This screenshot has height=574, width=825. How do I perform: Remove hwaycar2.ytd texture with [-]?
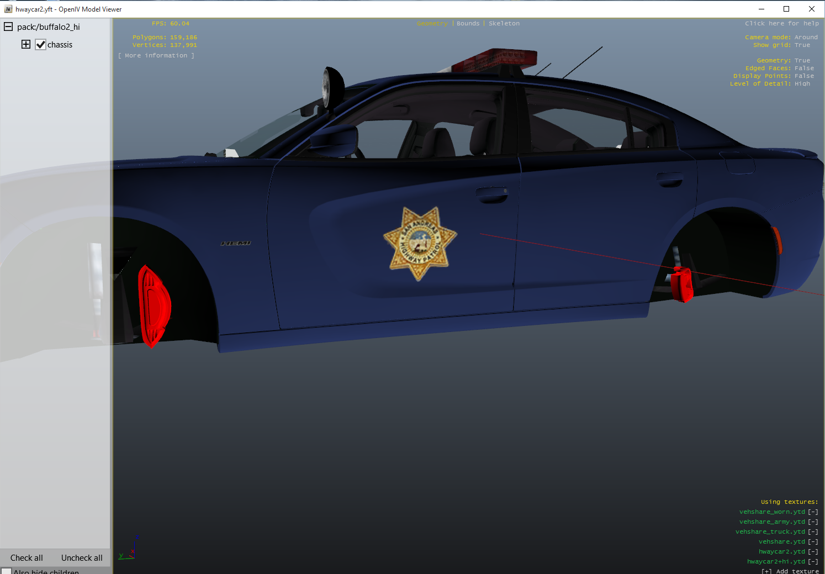(813, 551)
